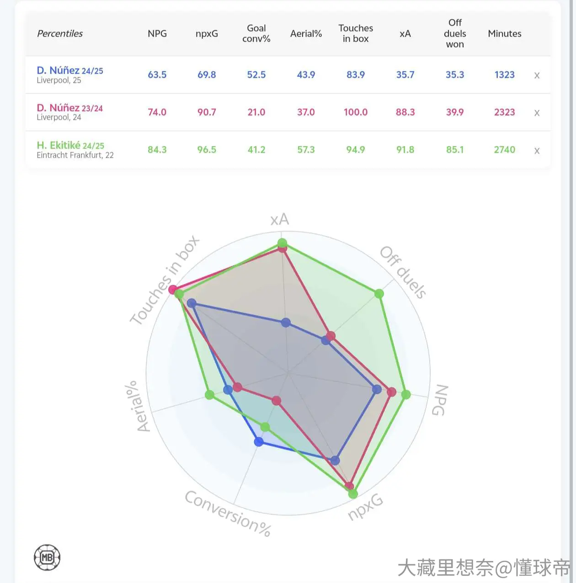Sort by the npxG column header
The image size is (576, 583).
(207, 34)
